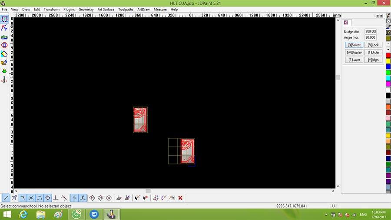Viewport: 391px width, 220px height.
Task: Click the work plane icon with star
Action: tap(127, 198)
